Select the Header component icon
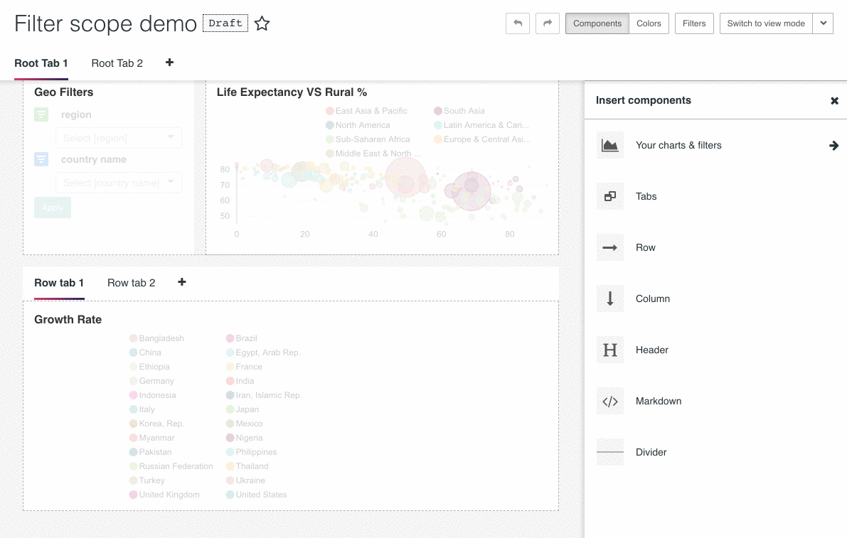 (610, 350)
